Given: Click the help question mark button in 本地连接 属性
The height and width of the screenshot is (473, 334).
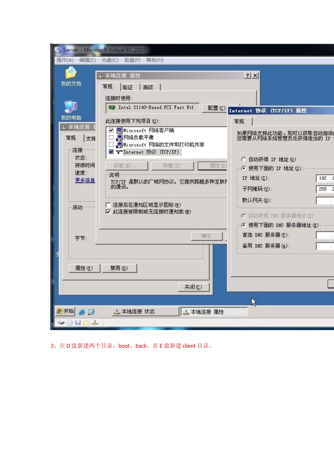Looking at the screenshot, I should [248, 75].
